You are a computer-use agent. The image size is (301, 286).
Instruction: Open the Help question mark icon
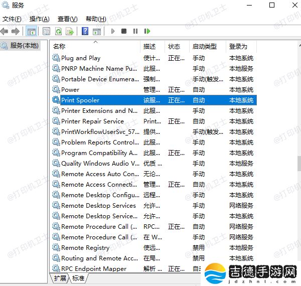pyautogui.click(x=85, y=31)
